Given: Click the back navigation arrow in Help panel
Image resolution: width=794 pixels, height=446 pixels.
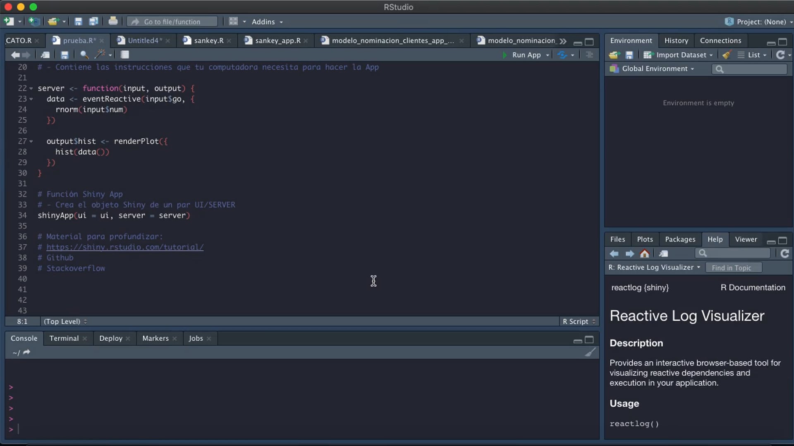Looking at the screenshot, I should click(614, 253).
